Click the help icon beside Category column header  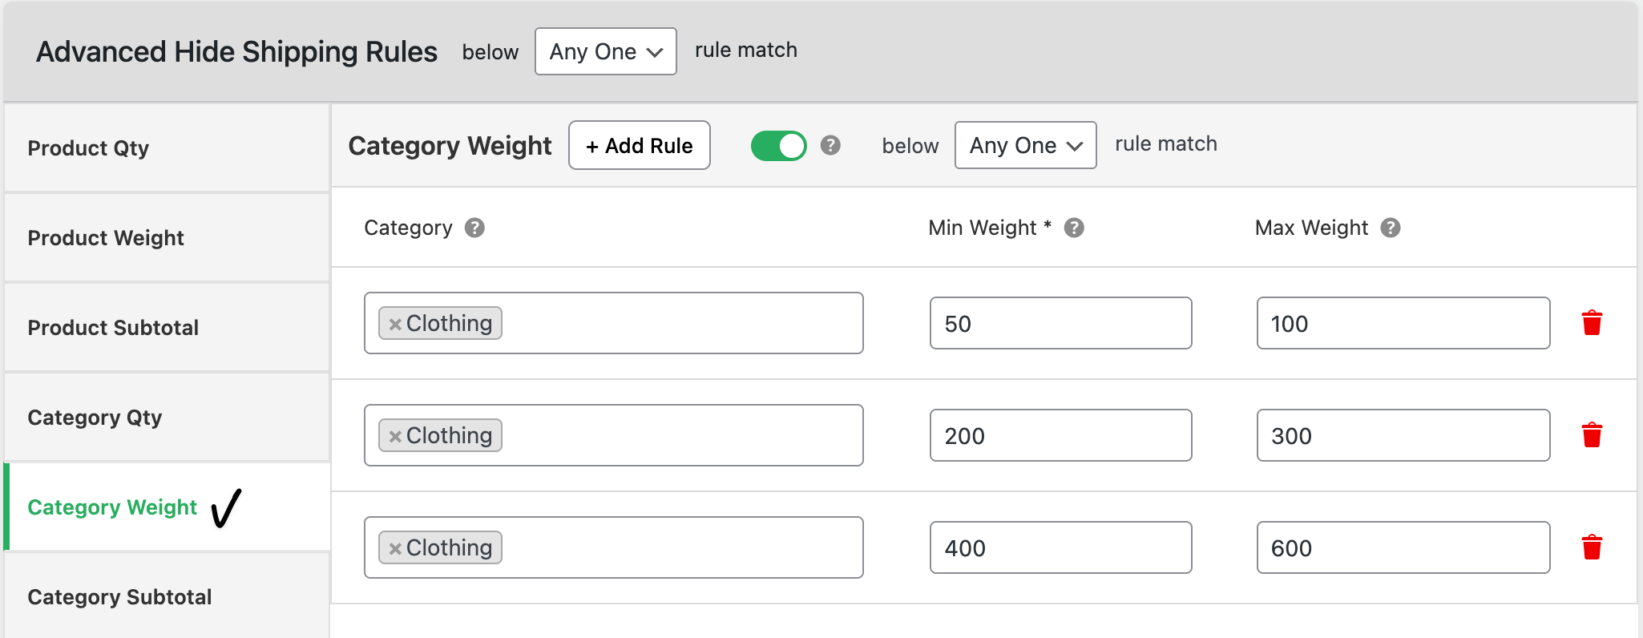(474, 228)
